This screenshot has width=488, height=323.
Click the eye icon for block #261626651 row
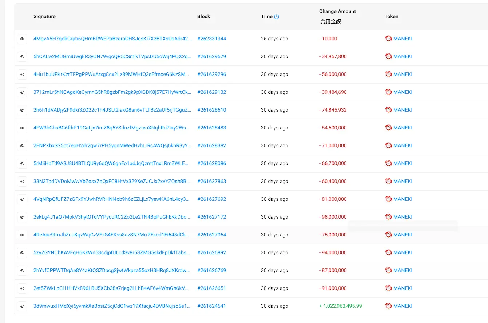[22, 288]
